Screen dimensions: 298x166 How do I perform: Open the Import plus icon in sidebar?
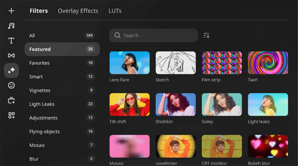[x=11, y=11]
